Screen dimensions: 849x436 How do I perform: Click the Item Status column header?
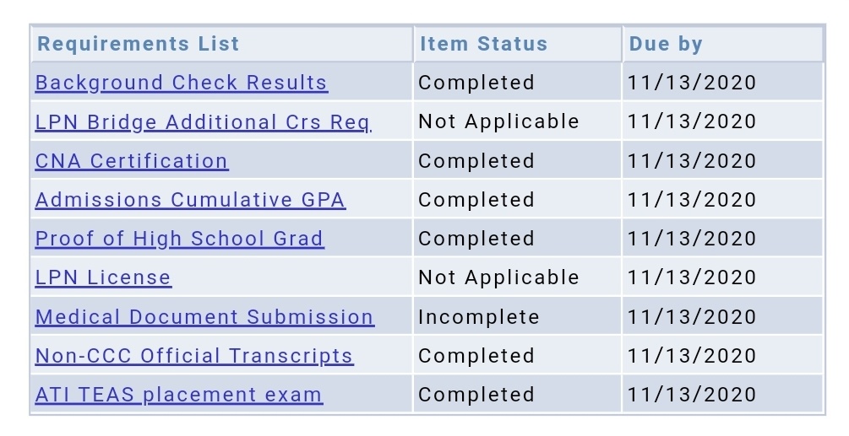(483, 44)
